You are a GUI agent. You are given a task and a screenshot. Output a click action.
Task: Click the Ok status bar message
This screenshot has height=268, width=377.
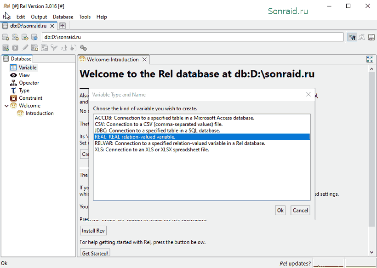click(4, 263)
